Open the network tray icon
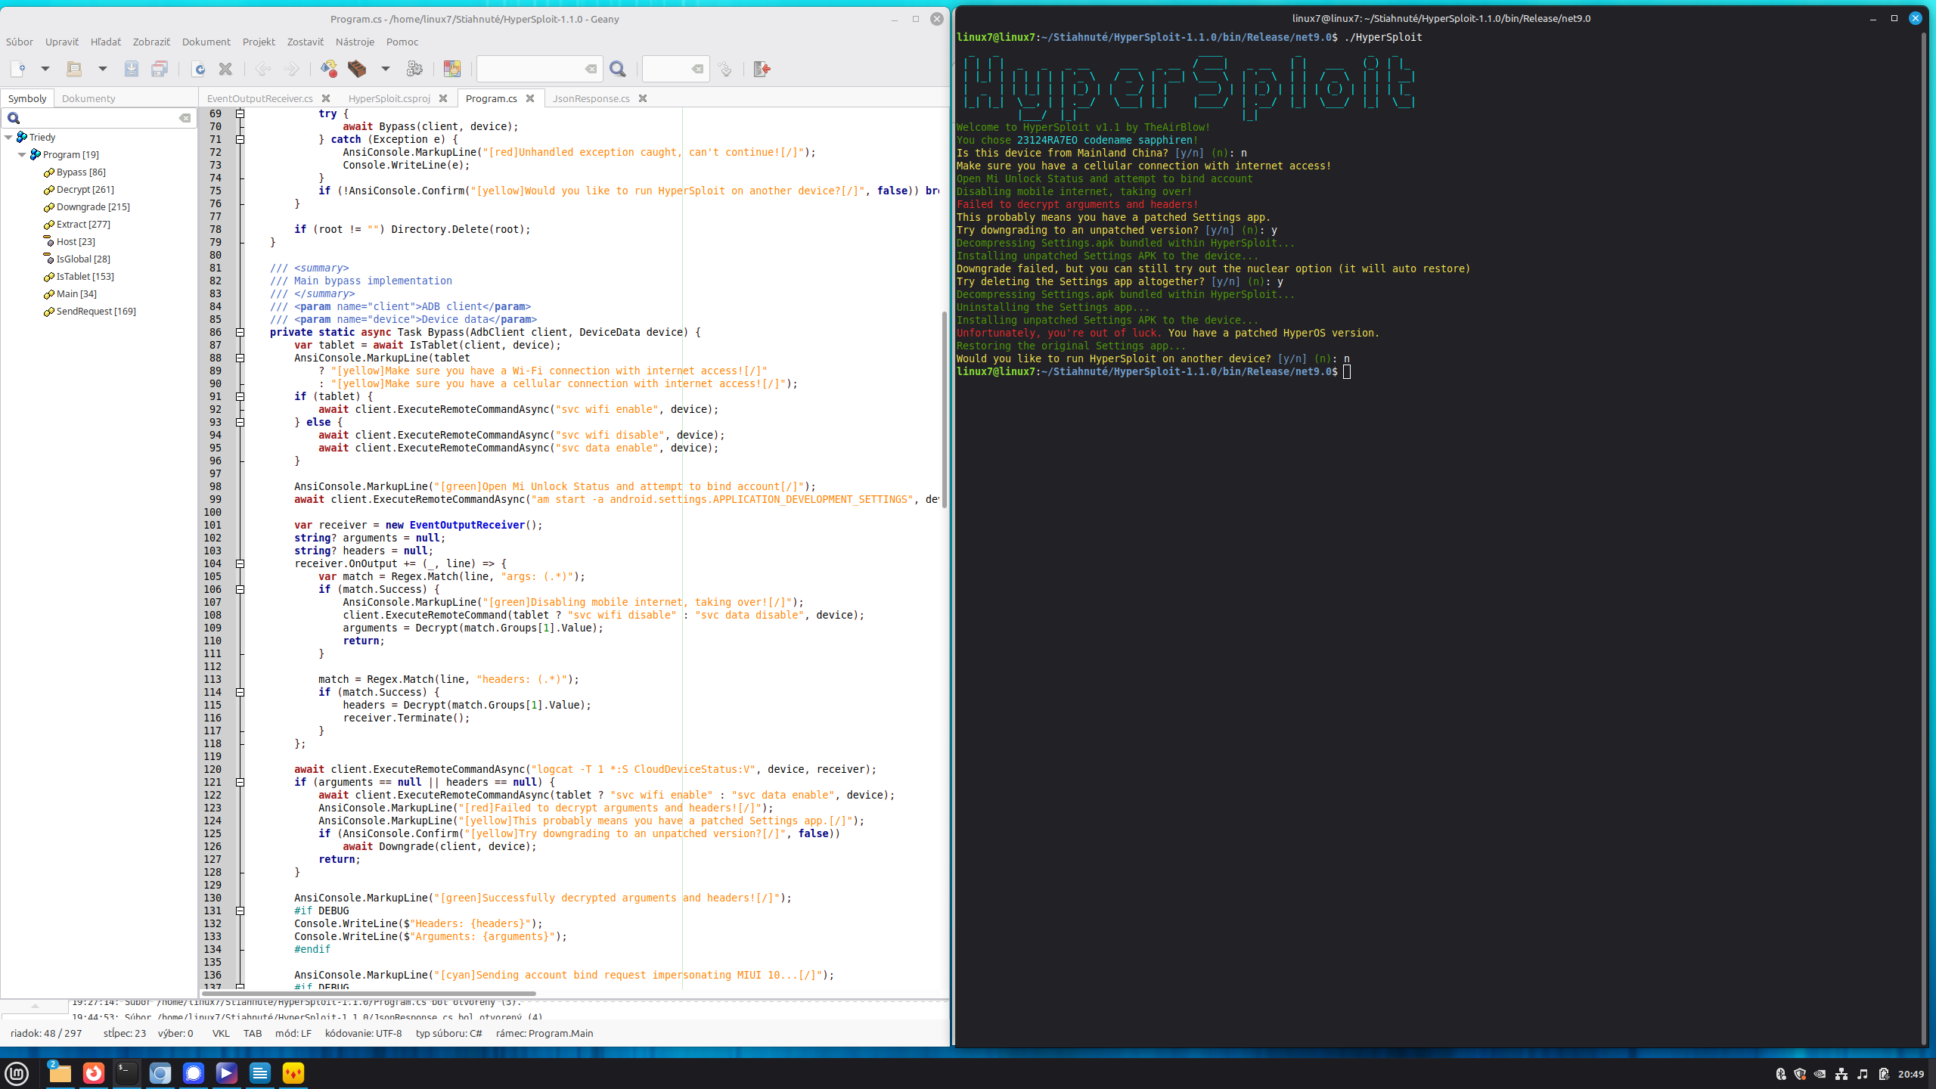The image size is (1936, 1089). point(1841,1074)
